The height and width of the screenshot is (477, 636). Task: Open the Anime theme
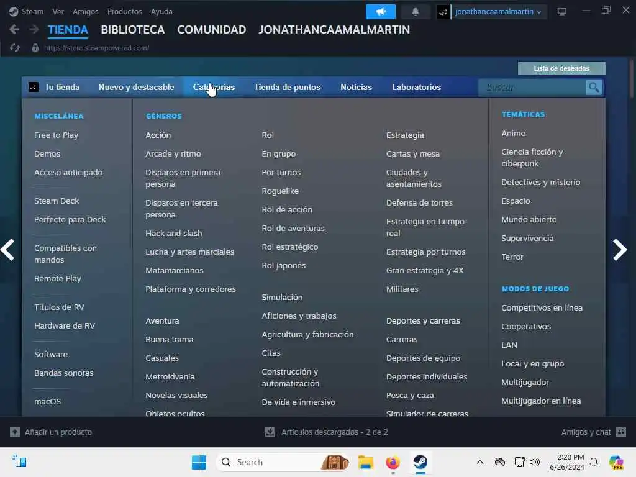click(x=513, y=134)
